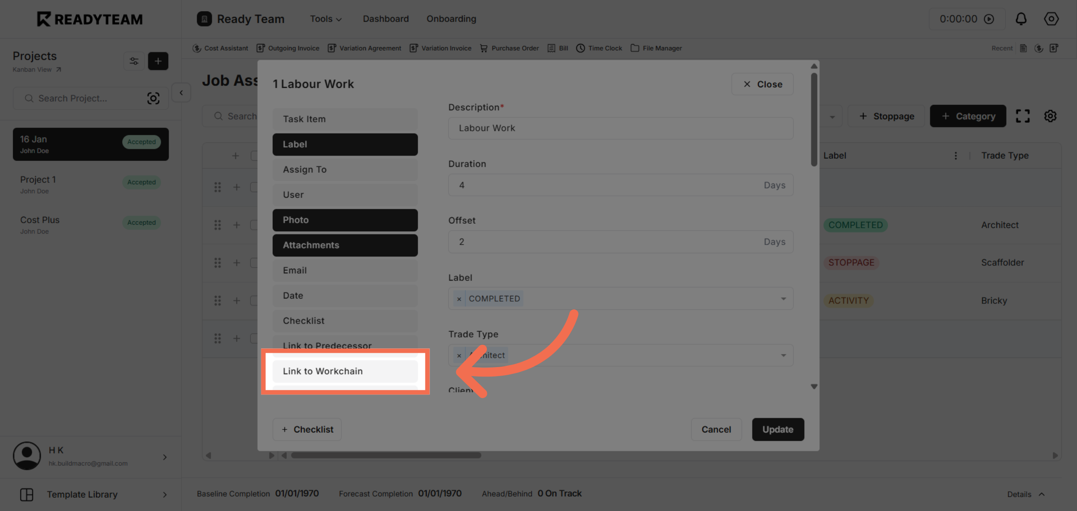Viewport: 1077px width, 511px height.
Task: Open the Purchase Order tool
Action: coord(509,48)
